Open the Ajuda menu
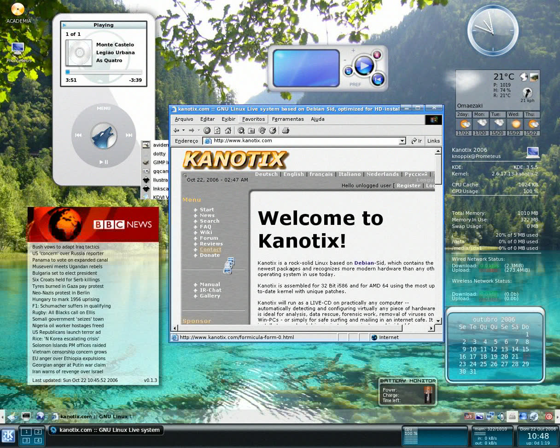This screenshot has width=560, height=448. [x=318, y=119]
